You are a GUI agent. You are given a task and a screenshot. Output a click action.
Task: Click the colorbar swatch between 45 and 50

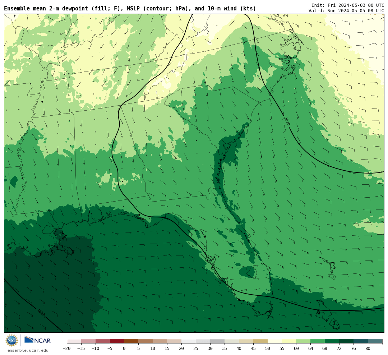coord(260,341)
